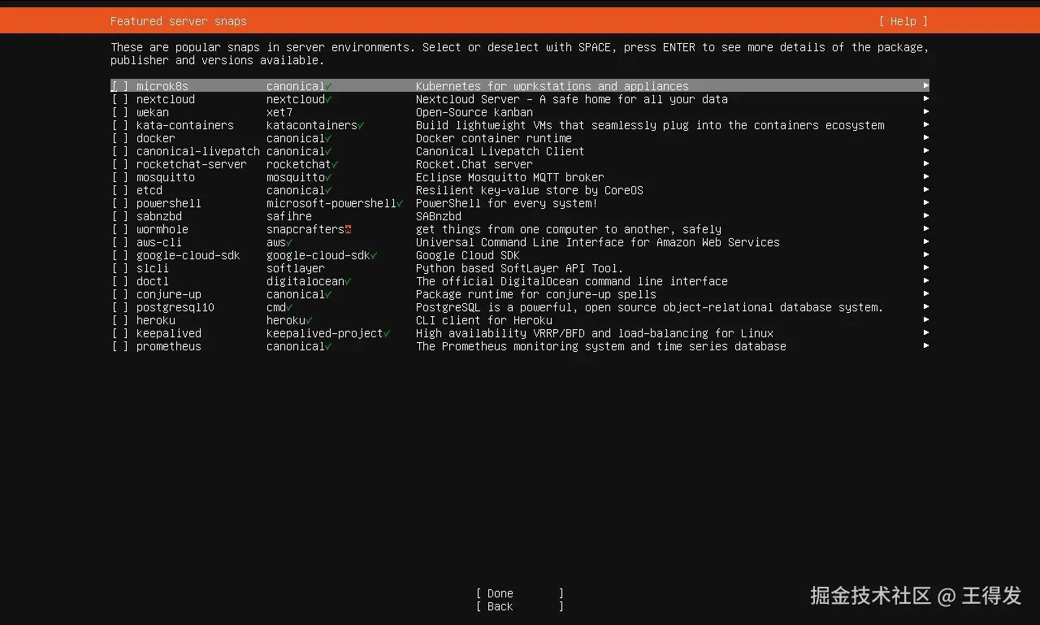Click description 'Docker container runtime'
1040x625 pixels.
[x=494, y=138]
